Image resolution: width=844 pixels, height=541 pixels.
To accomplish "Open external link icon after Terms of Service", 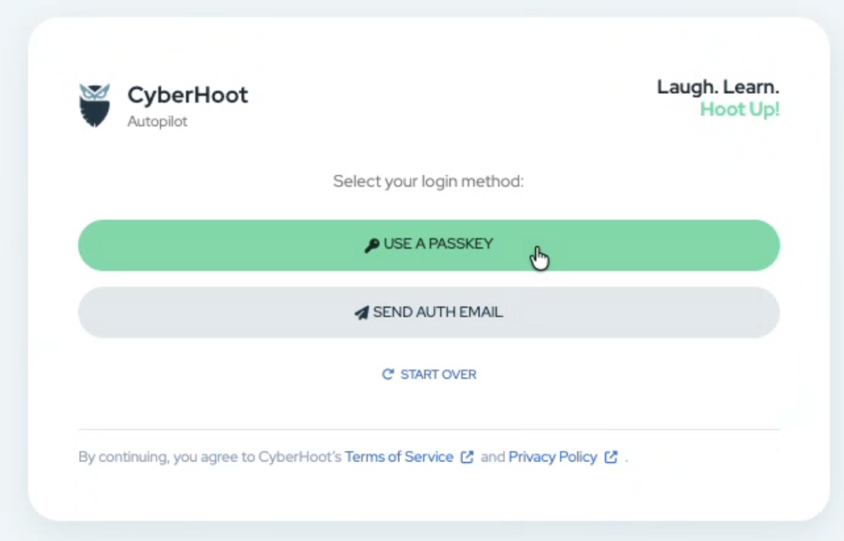I will click(467, 457).
